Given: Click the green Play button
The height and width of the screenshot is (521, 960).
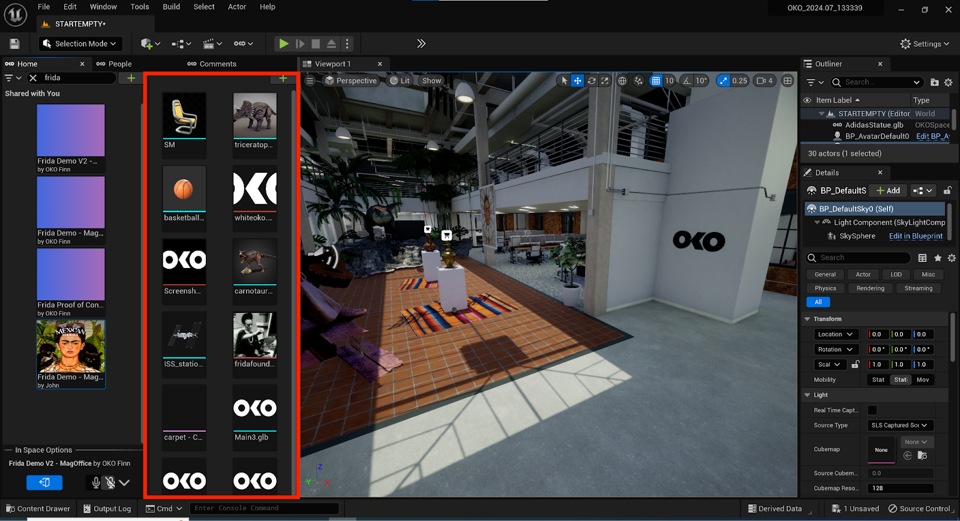Looking at the screenshot, I should click(284, 44).
